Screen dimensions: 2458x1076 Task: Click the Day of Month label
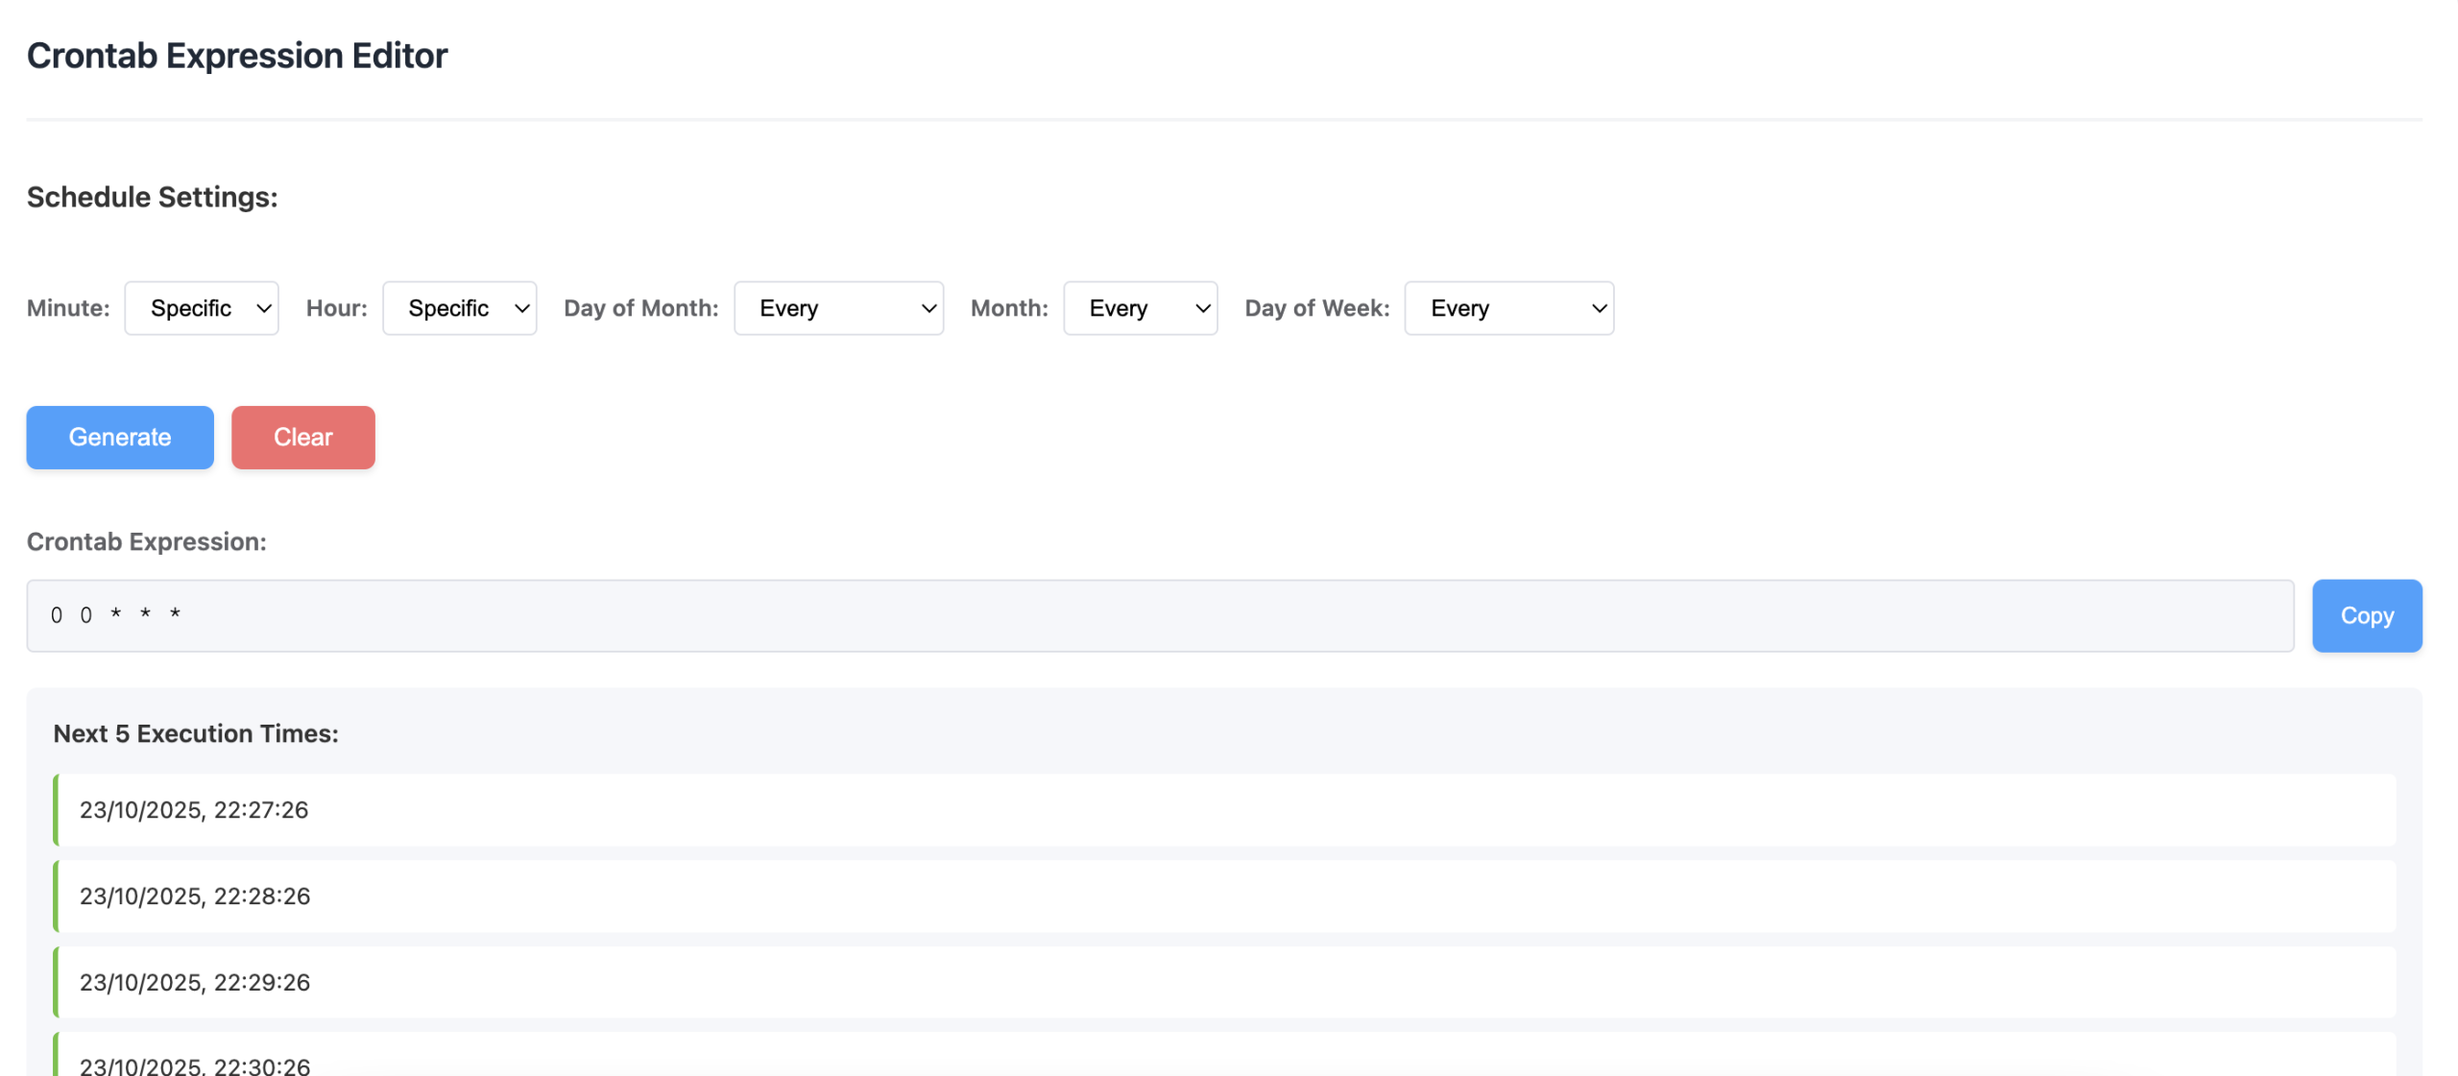[x=640, y=308]
